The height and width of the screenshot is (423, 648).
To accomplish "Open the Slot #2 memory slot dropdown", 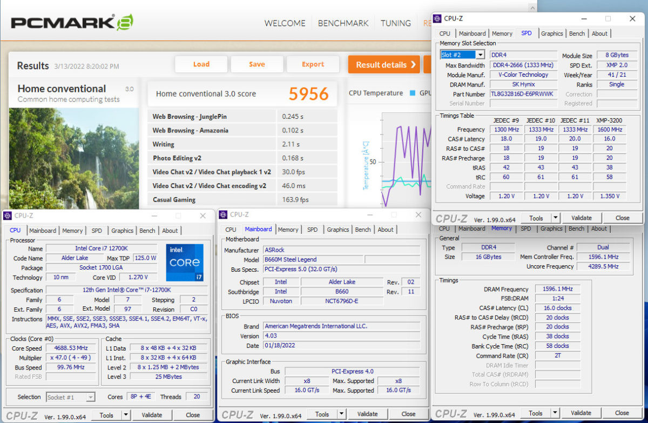I will [x=480, y=55].
